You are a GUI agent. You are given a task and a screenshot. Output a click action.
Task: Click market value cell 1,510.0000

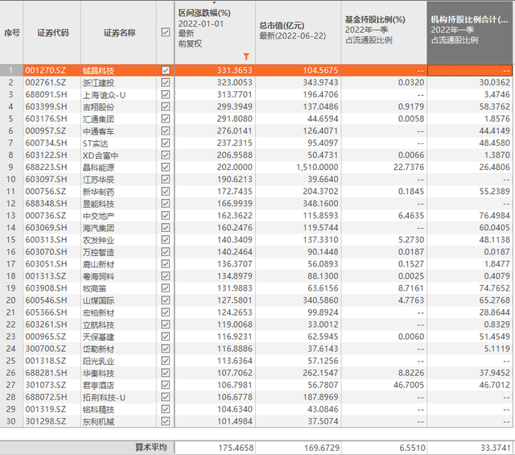317,167
